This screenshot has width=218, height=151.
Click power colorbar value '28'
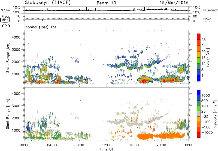(x=203, y=40)
